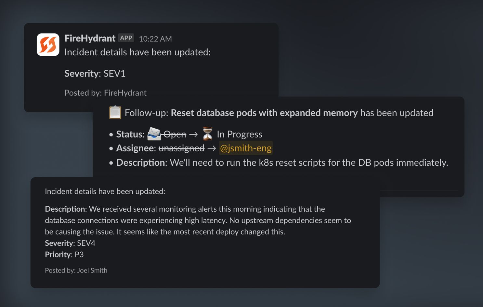Click the struck-through unassigned text
Image resolution: width=483 pixels, height=307 pixels.
tap(182, 148)
